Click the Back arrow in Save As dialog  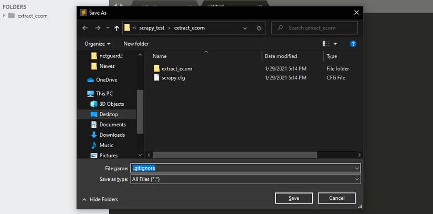pos(85,28)
